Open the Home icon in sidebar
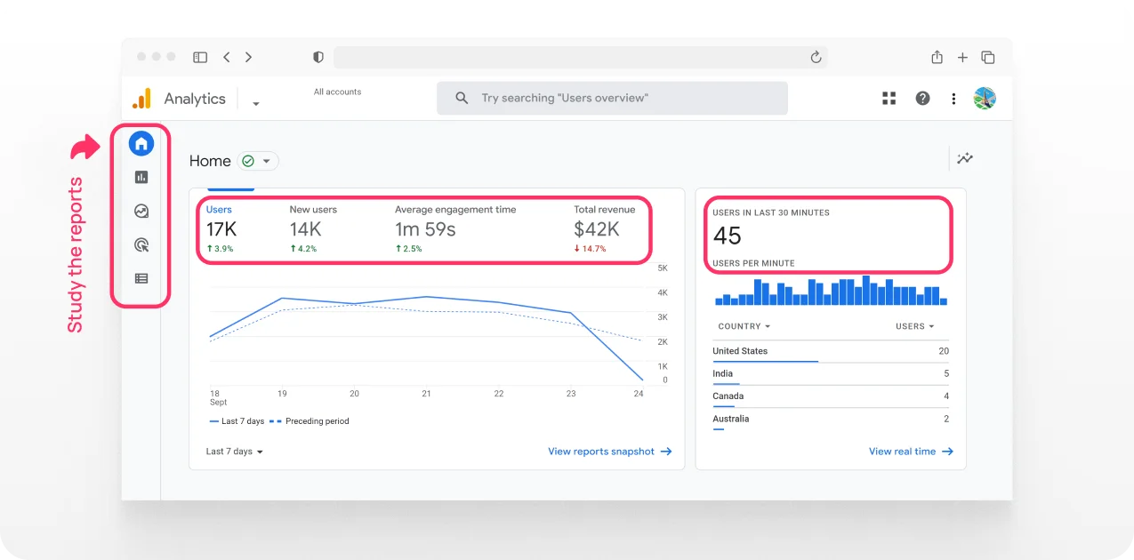Image resolution: width=1134 pixels, height=560 pixels. [x=141, y=143]
